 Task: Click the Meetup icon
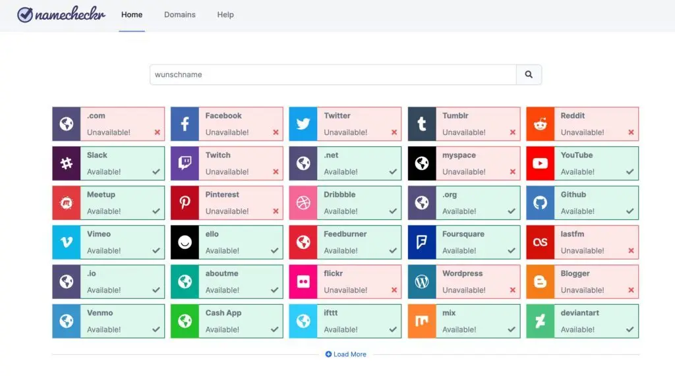67,203
